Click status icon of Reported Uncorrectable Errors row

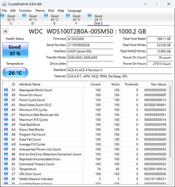pyautogui.click(x=6, y=159)
